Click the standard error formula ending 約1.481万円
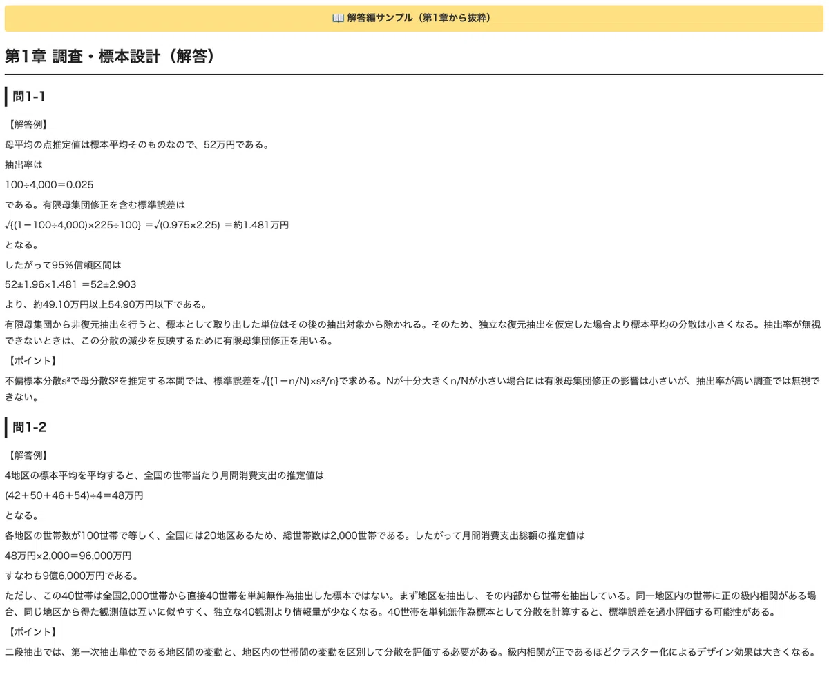 [x=146, y=225]
